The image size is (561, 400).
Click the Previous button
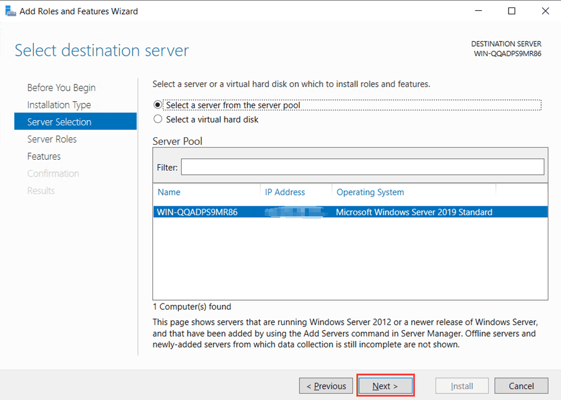point(326,386)
